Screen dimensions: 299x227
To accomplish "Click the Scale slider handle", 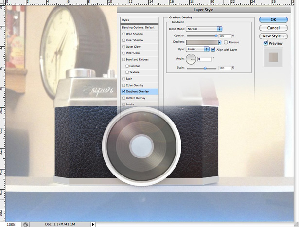I will pos(205,68).
